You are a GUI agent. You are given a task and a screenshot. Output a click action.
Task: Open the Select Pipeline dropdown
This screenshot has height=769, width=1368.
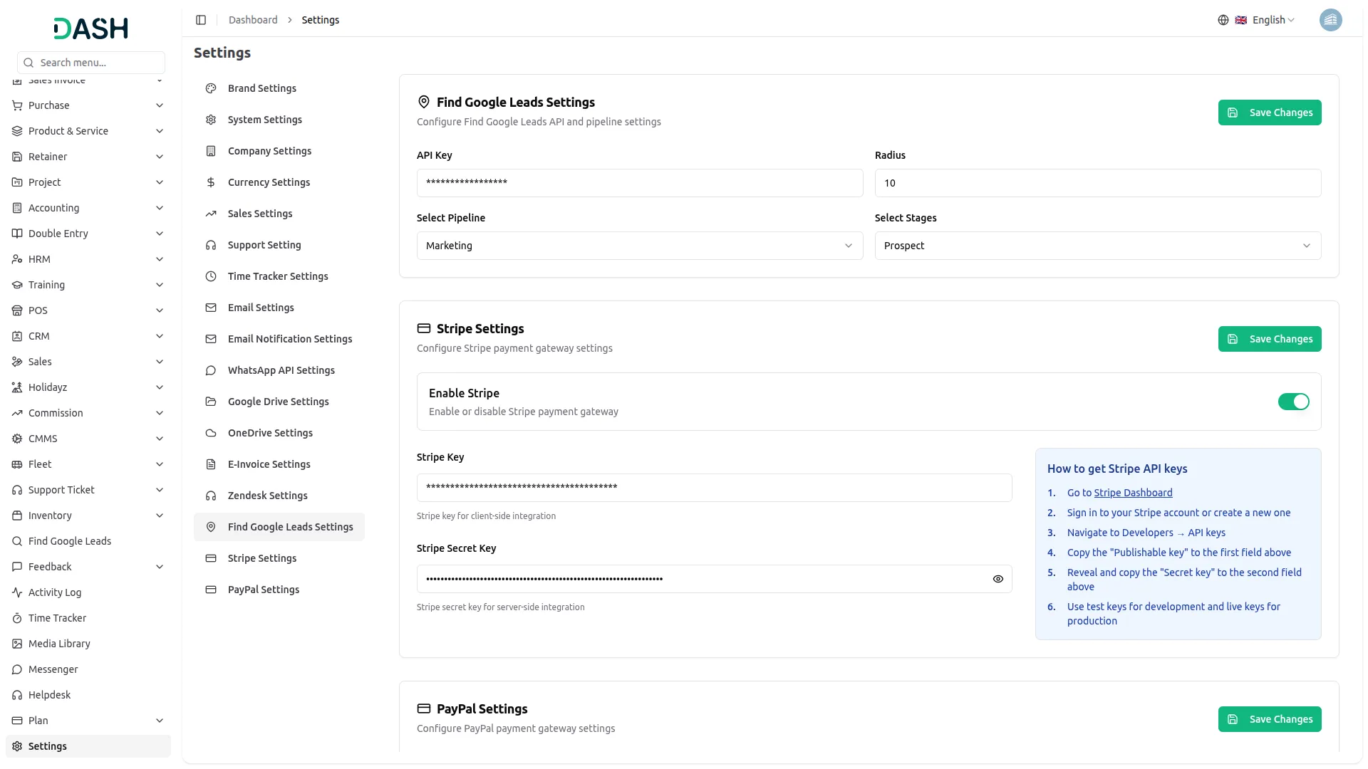(x=639, y=246)
